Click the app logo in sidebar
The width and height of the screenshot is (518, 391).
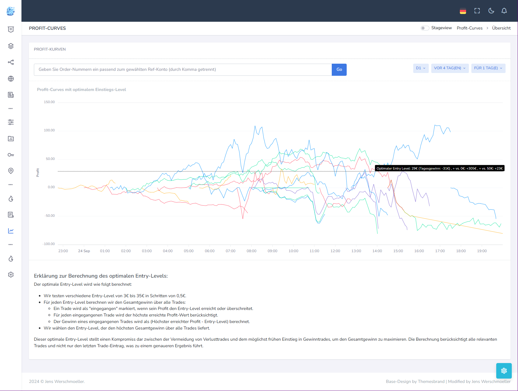(x=11, y=11)
